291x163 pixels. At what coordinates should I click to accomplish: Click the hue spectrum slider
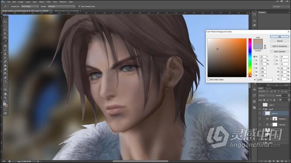tap(250, 58)
